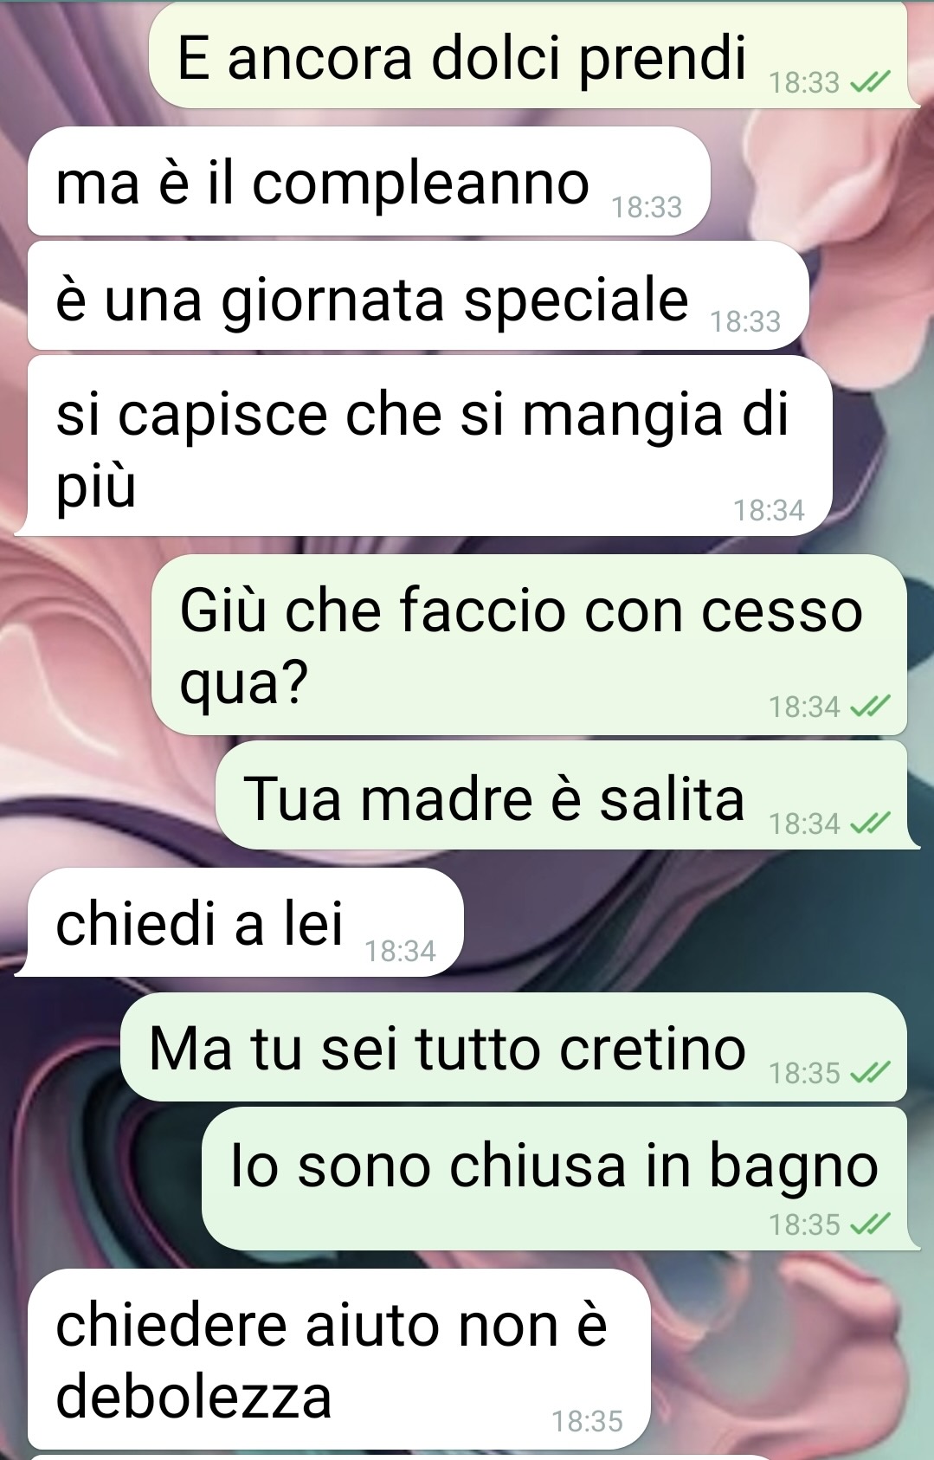Tap the double check mark on "E ancora dolci prendi"
This screenshot has width=934, height=1460.
(870, 83)
